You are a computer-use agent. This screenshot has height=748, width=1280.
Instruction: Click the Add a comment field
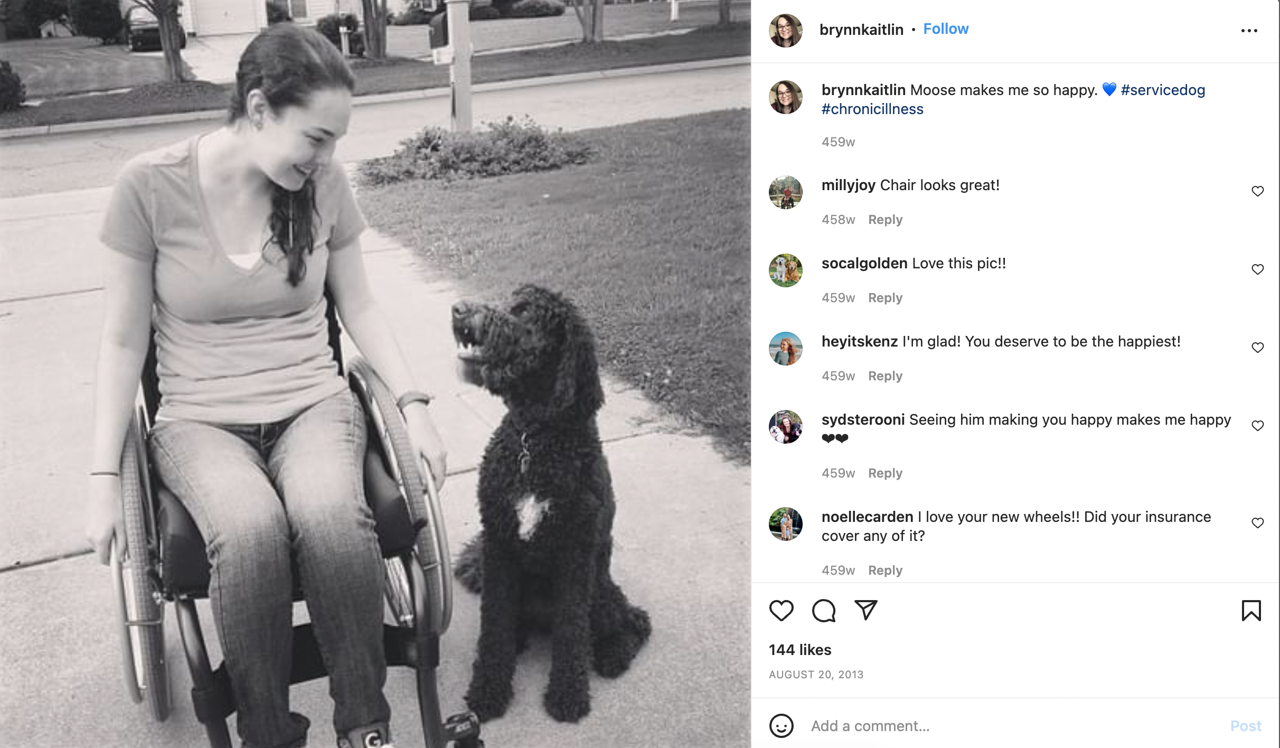(x=1014, y=726)
